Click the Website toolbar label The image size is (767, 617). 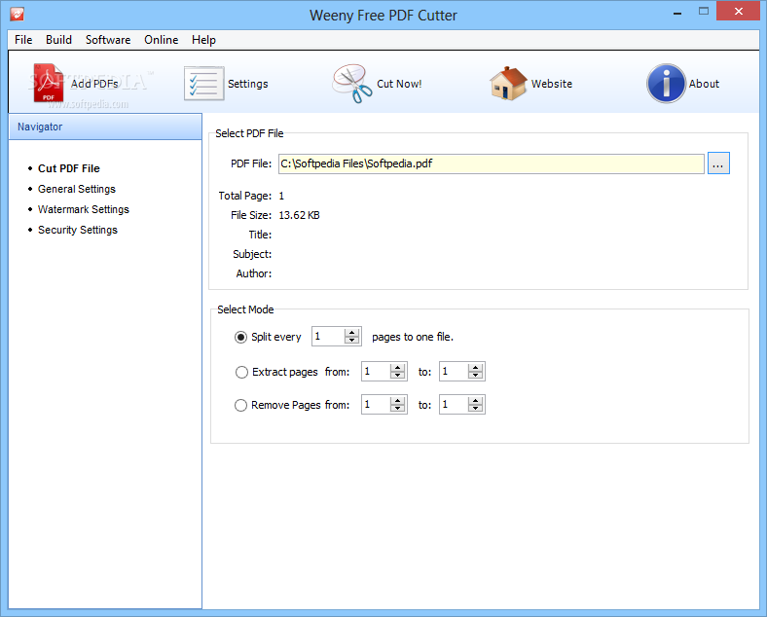[552, 84]
